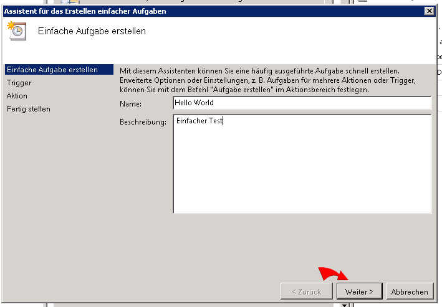Click the scroll-down arrow below the dialog

coord(344,305)
